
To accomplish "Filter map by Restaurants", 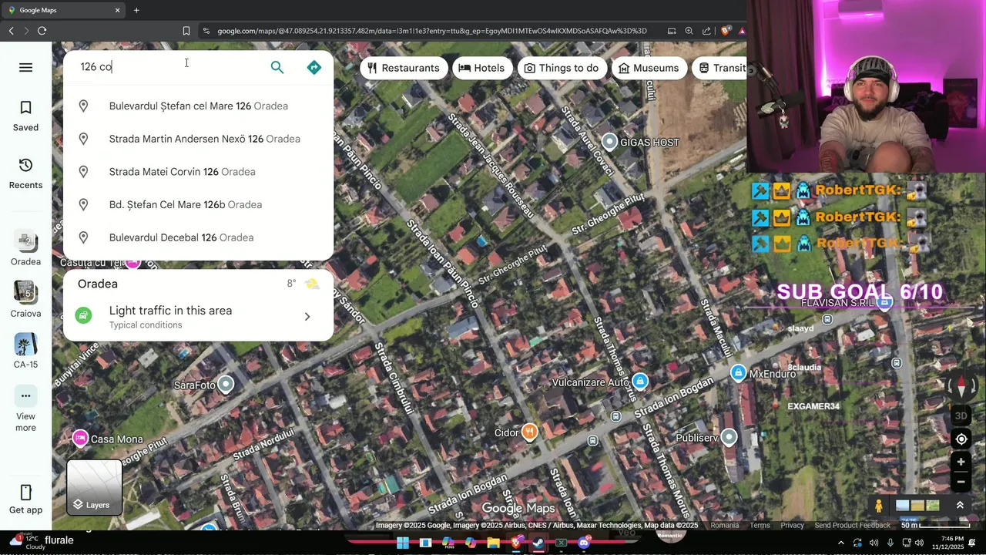I will point(404,68).
